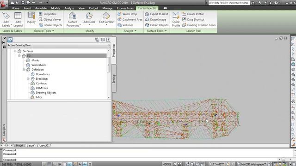The image size is (296, 166).
Task: Open the Inquiry tool
Action: click(x=31, y=18)
